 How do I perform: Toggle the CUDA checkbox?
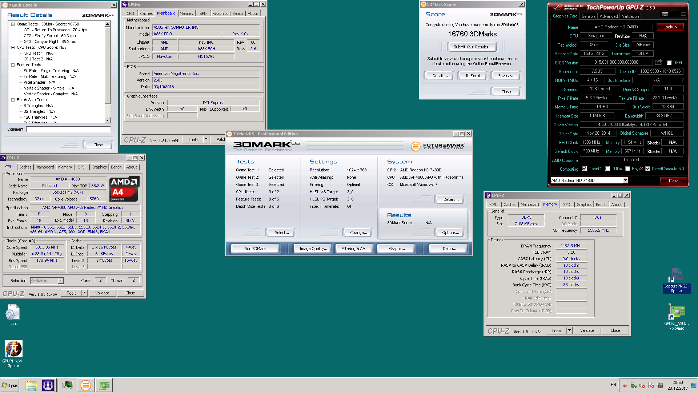coord(607,169)
